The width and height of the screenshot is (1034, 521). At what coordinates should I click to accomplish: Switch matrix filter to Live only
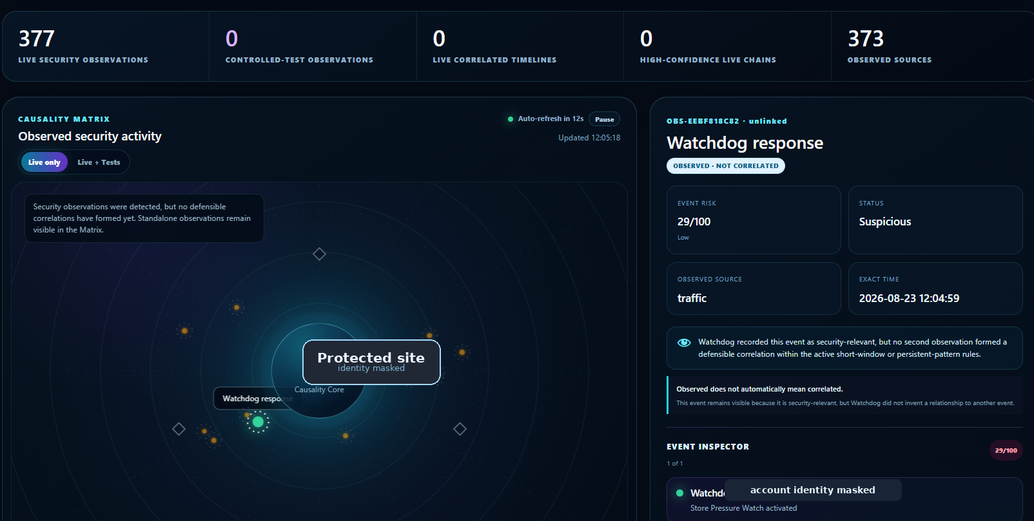44,162
